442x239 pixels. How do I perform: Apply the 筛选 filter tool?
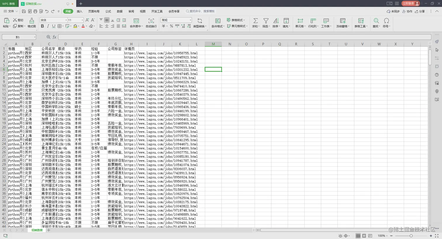266,21
